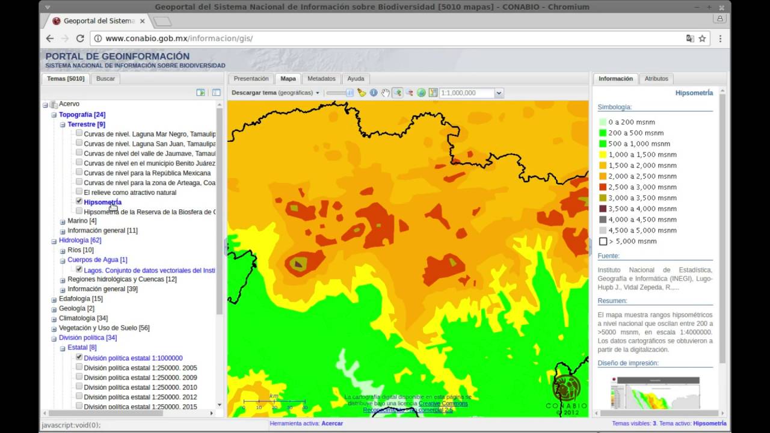Check Curvas de nivel República Mexicana layer
Viewport: 770px width, 433px height.
[79, 173]
